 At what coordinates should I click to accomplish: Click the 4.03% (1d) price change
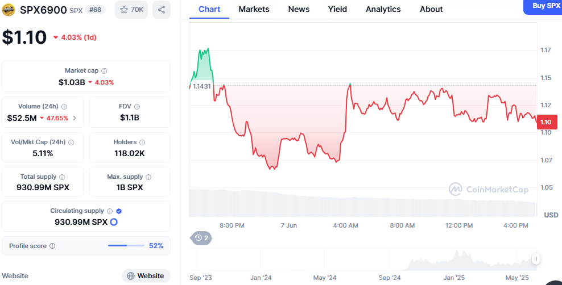75,37
